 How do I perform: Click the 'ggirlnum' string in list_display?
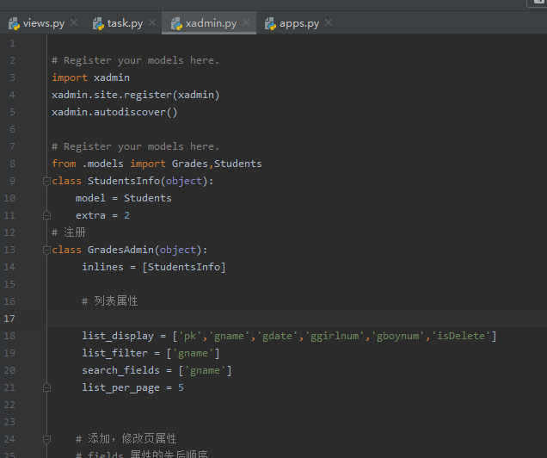point(335,336)
